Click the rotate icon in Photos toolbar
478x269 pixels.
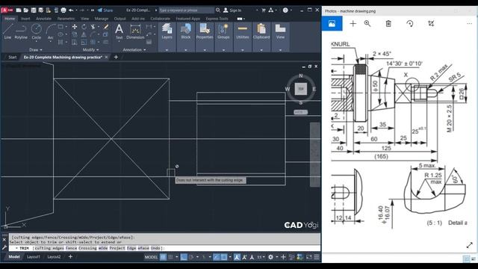tap(410, 23)
